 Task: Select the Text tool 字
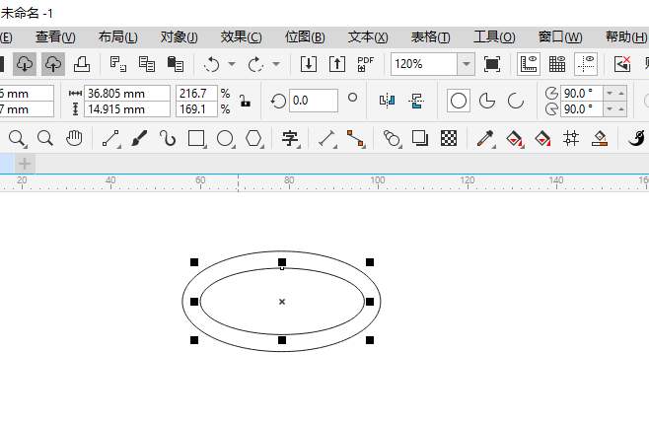click(x=291, y=139)
